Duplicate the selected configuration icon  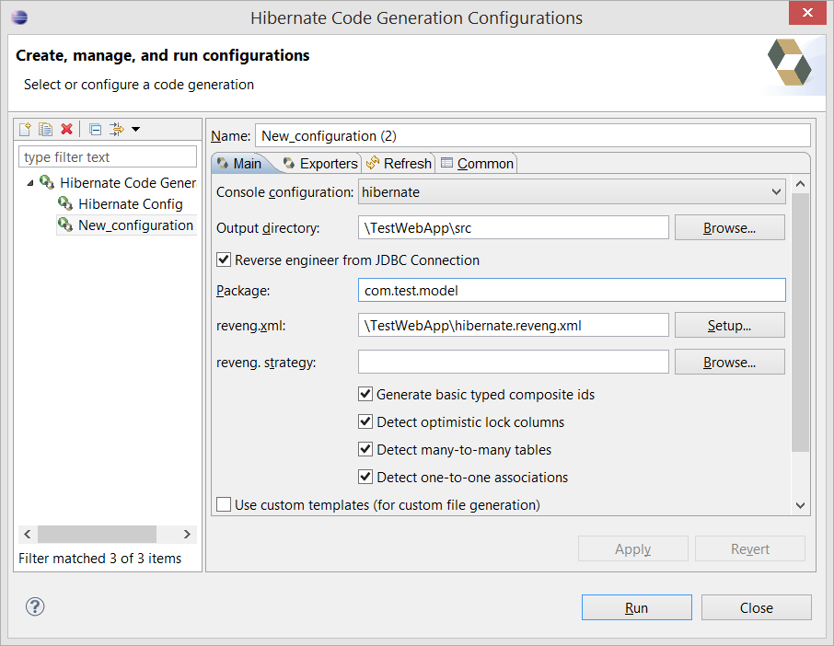tap(46, 129)
